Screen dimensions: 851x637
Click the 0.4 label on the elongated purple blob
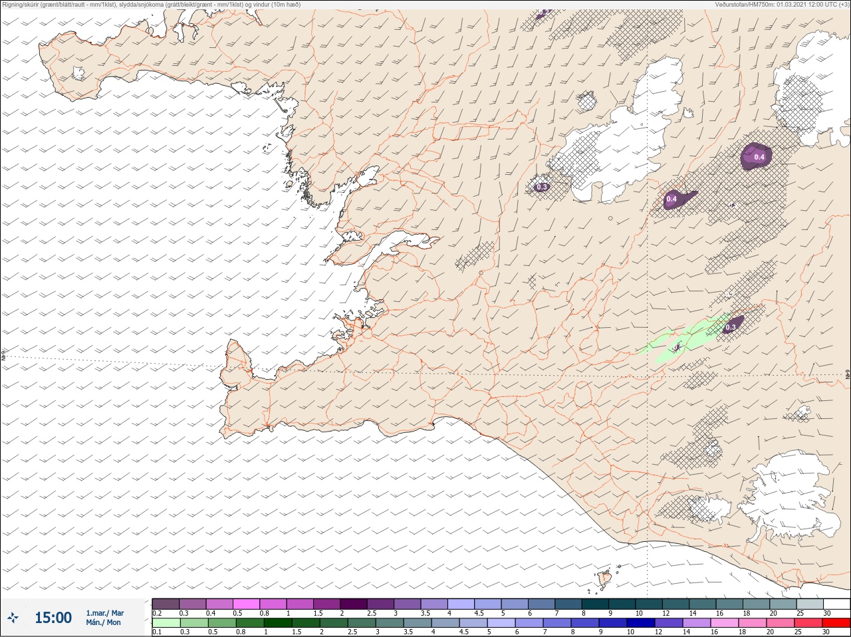pyautogui.click(x=671, y=199)
